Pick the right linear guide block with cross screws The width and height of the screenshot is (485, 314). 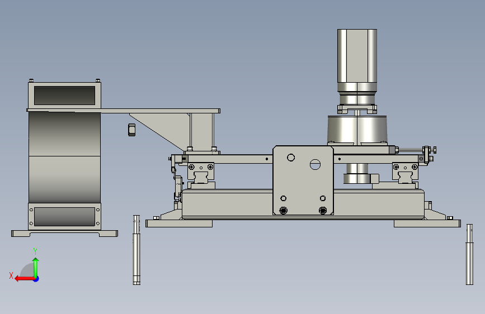pos(405,172)
